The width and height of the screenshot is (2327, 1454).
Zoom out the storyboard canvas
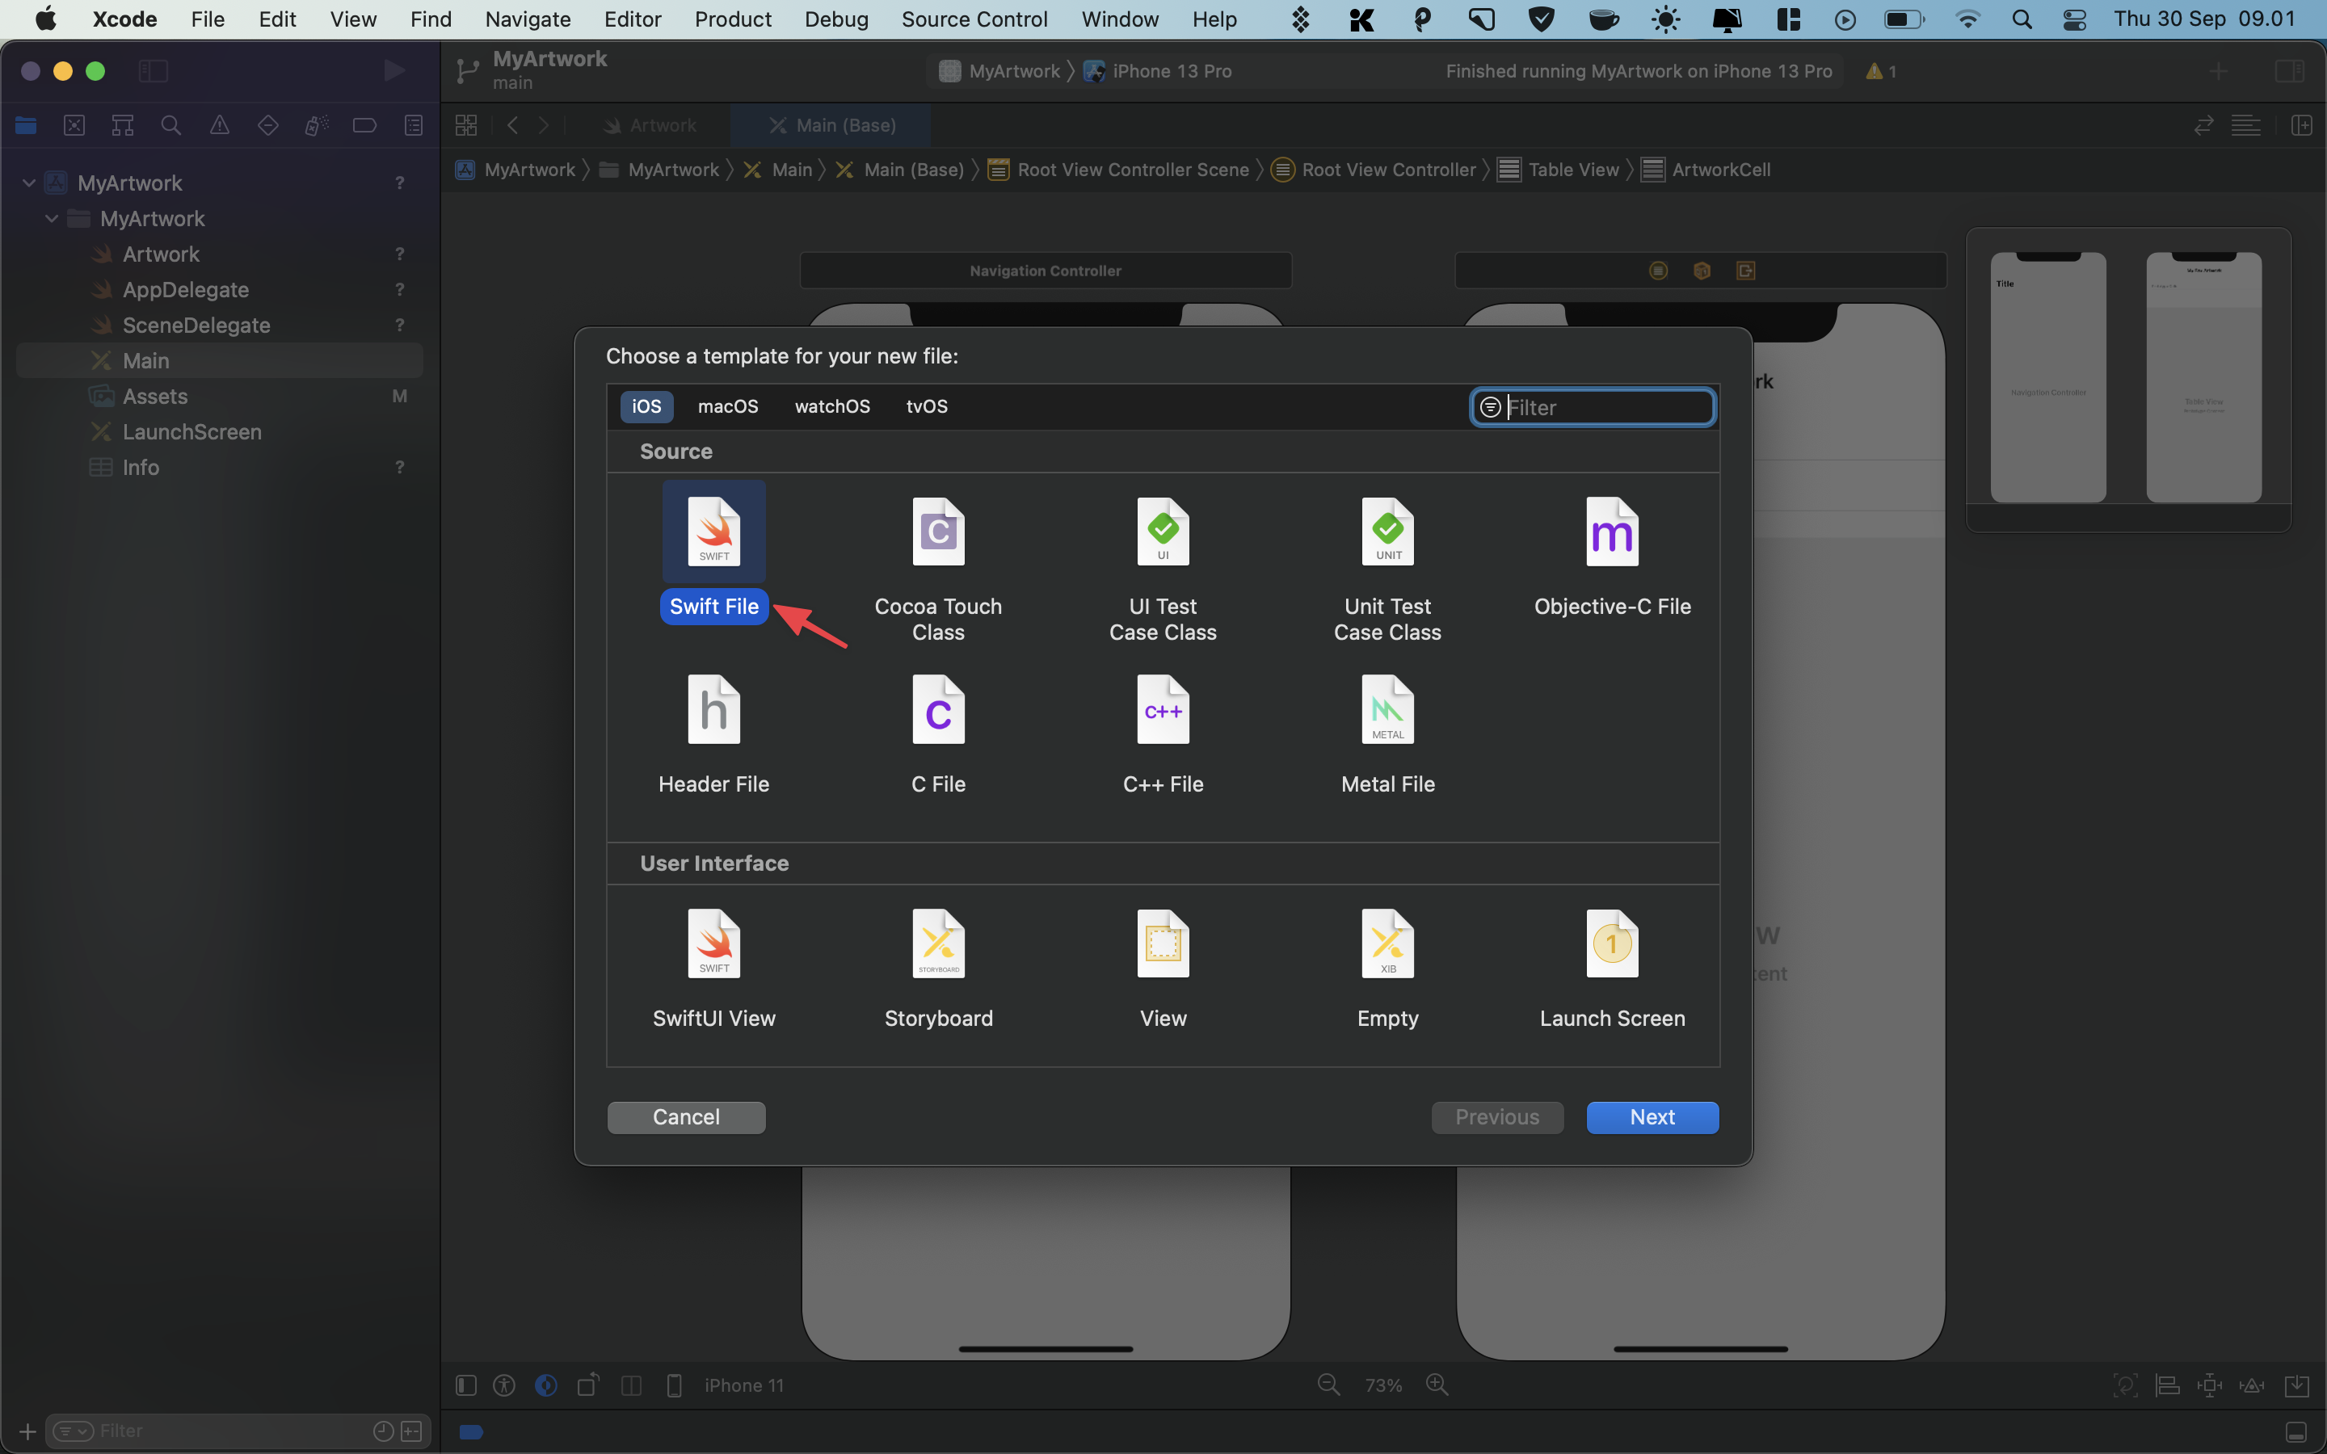click(1328, 1385)
